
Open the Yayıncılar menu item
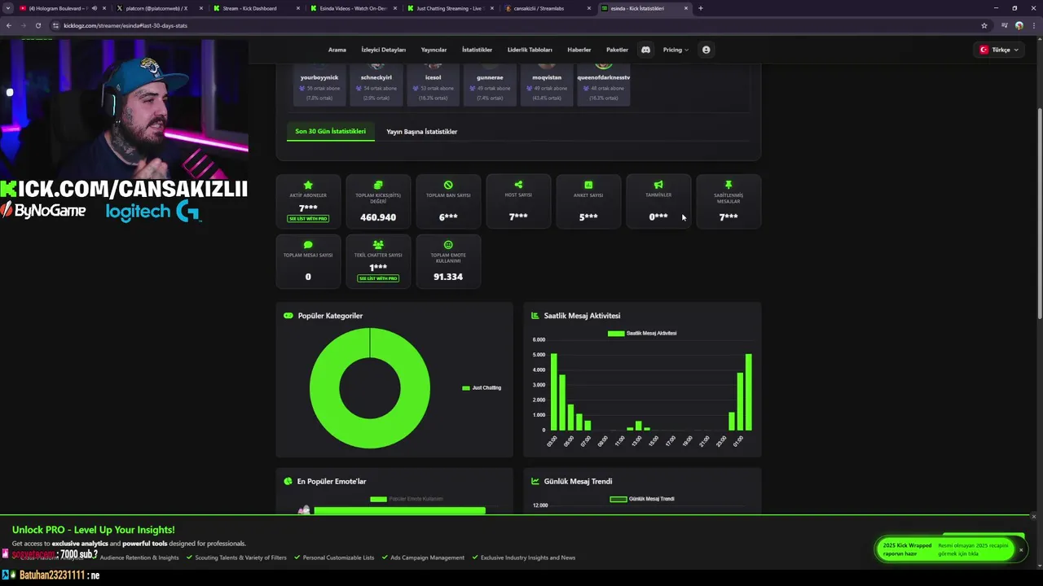tap(433, 50)
